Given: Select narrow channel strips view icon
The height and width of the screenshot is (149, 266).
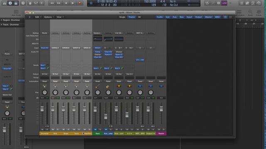Looking at the screenshot, I should coord(225,17).
